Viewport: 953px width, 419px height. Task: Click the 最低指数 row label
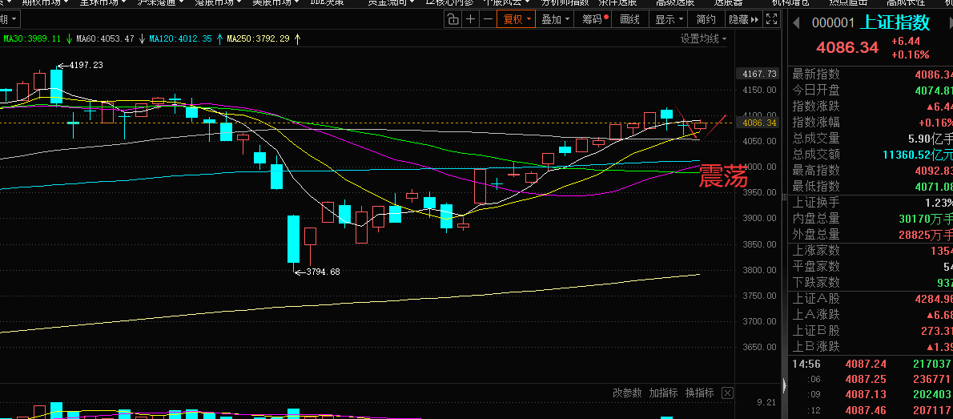coord(816,186)
